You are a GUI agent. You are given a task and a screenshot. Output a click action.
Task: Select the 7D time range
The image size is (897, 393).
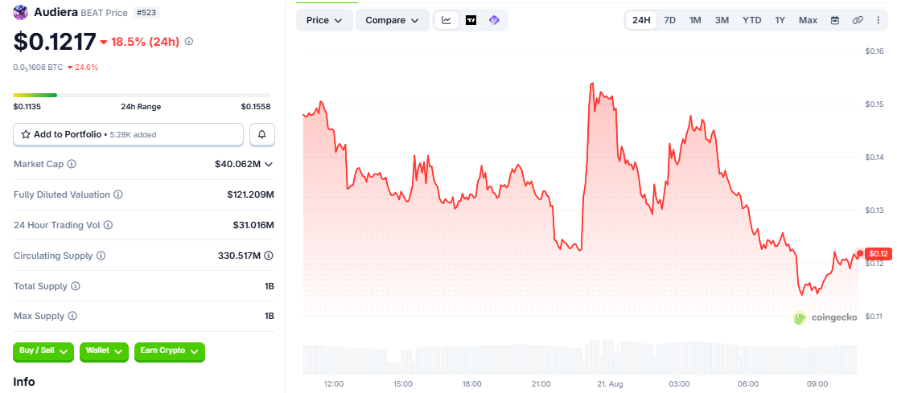coord(669,20)
